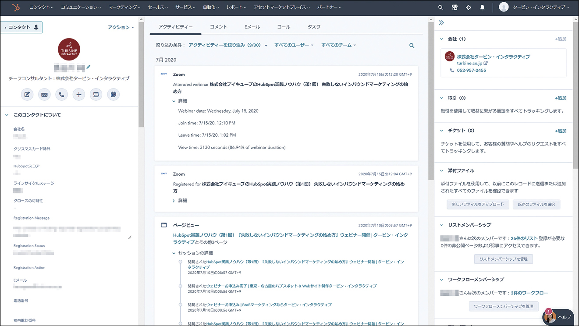Open the ヘルプ chat widget
The image size is (579, 326).
558,316
